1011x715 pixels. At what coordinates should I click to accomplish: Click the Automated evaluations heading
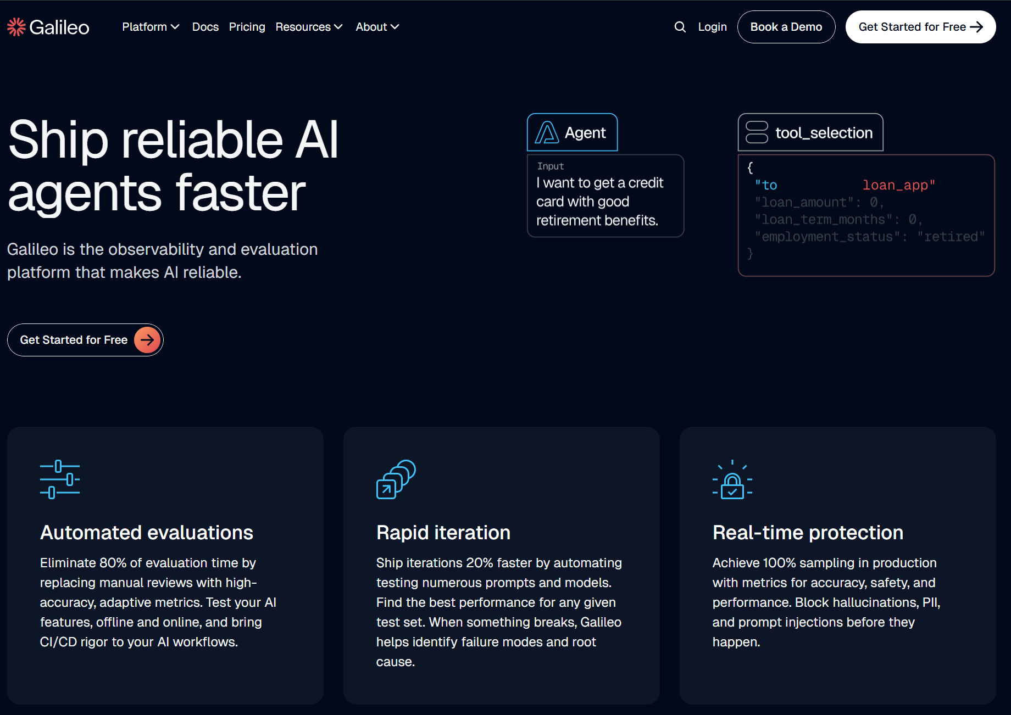(147, 533)
